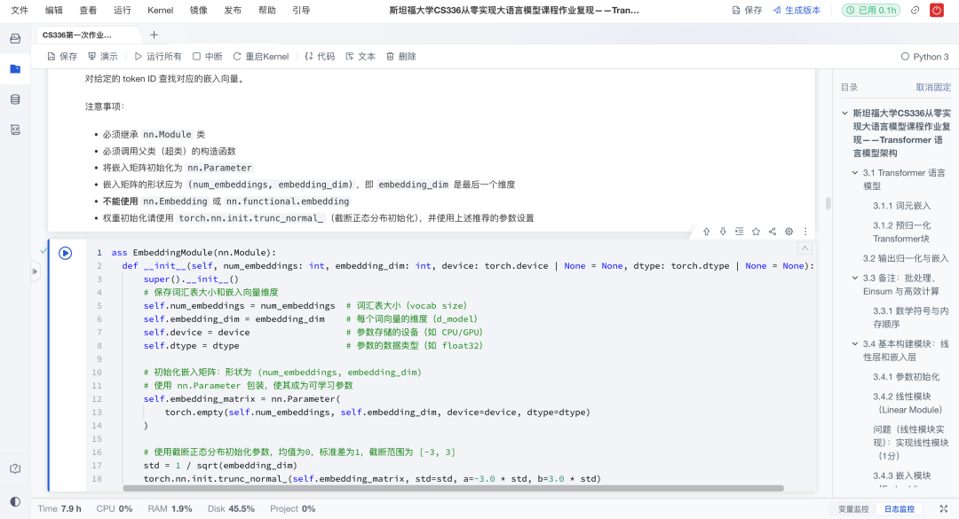Screen dimensions: 959x519
Task: Click the notebook toolbar 保存 button
Action: 62,56
